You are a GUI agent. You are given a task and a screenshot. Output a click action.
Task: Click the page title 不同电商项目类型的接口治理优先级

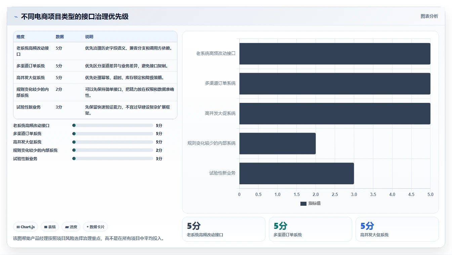click(x=75, y=16)
